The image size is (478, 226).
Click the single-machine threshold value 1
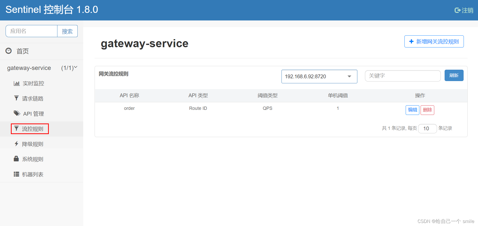click(338, 108)
